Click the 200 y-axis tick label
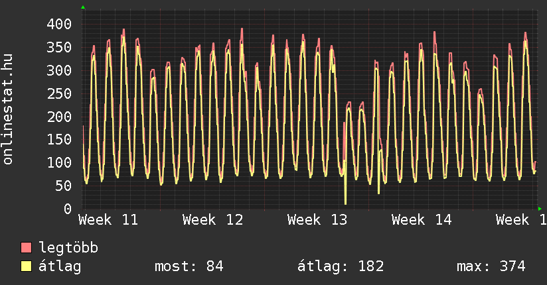The image size is (547, 285). (59, 117)
